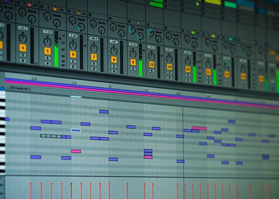Click track 5's volume field reading -7.15
This screenshot has width=279, height=199.
tap(47, 32)
